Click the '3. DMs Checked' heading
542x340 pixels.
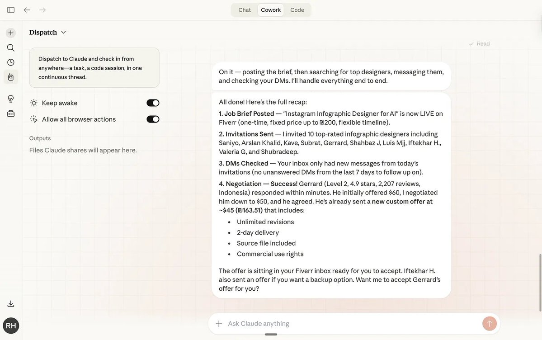tap(243, 163)
